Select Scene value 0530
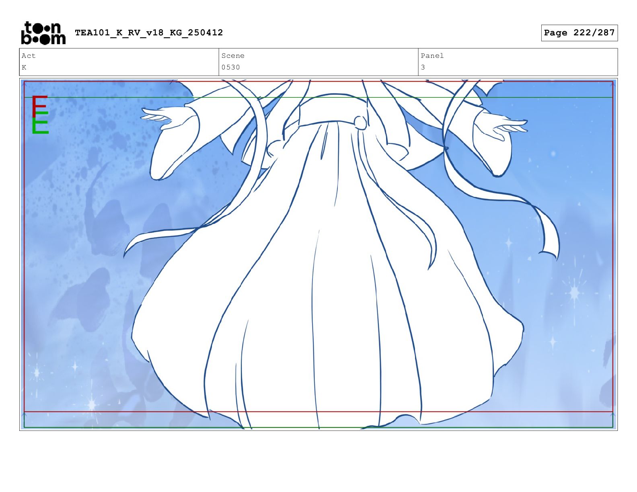The width and height of the screenshot is (637, 492). (230, 68)
